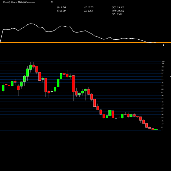The image size is (171, 171).
Task: Click the 6 price axis label
Action: (162, 127)
